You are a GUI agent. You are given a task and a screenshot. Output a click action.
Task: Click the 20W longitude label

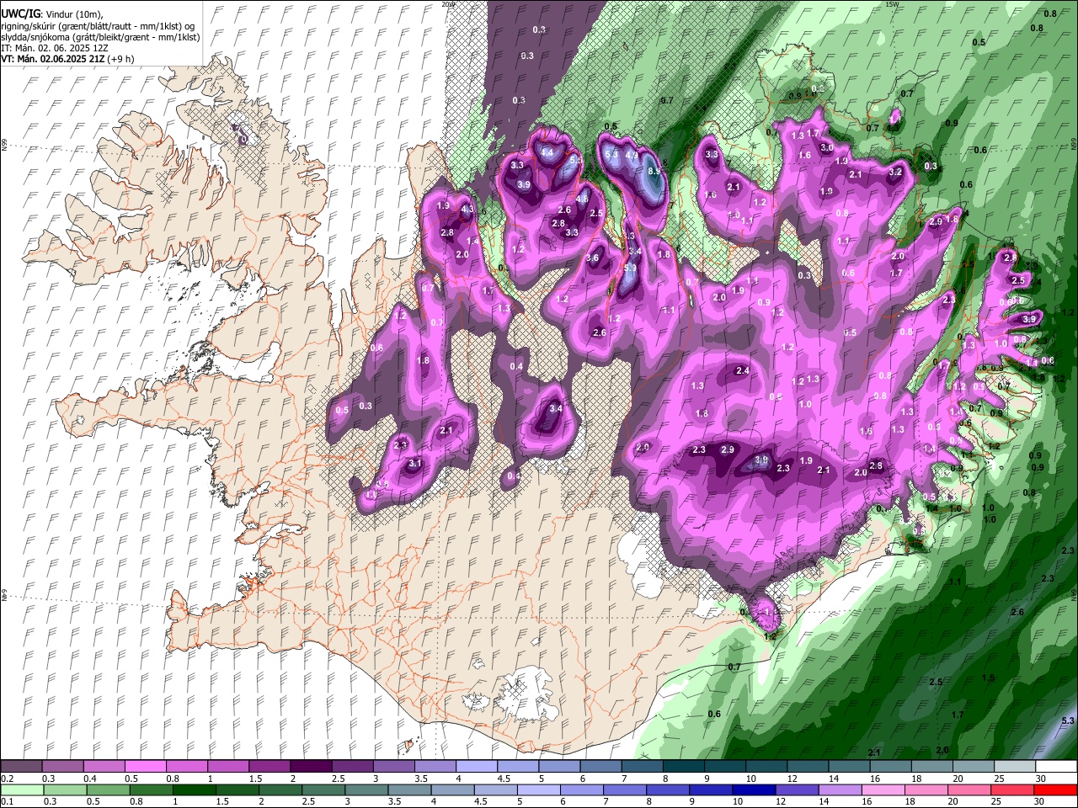pyautogui.click(x=447, y=4)
